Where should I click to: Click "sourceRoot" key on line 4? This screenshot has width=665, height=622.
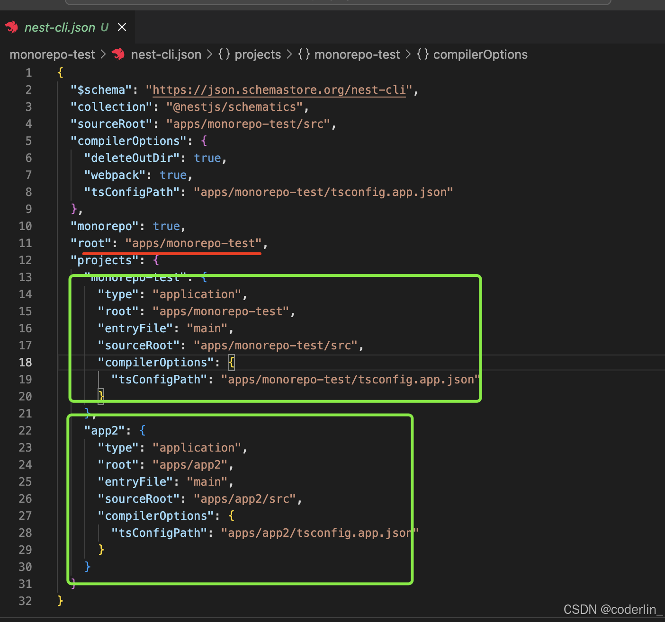tap(111, 124)
